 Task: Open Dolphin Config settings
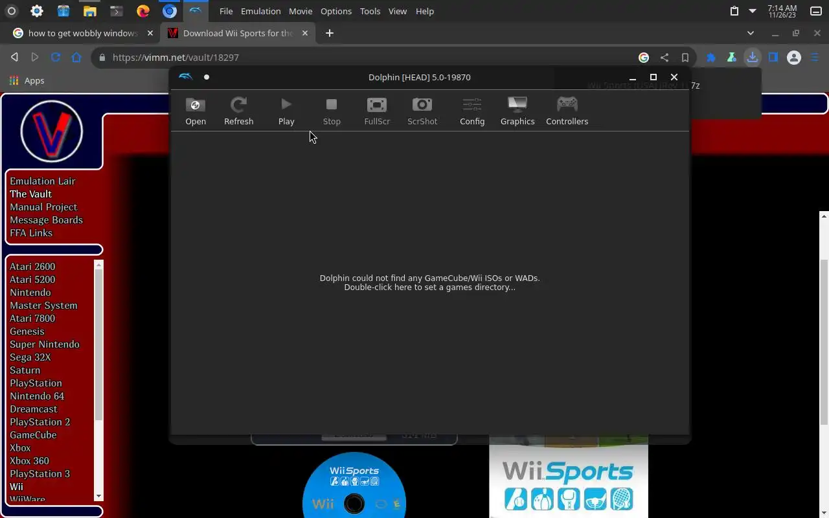point(472,111)
